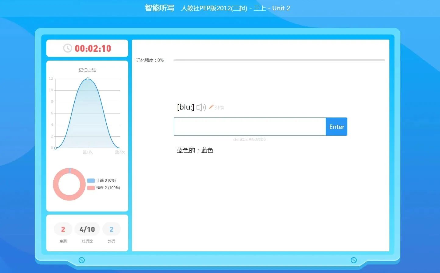Image resolution: width=440 pixels, height=273 pixels.
Task: Click the shift hint text below input
Action: pyautogui.click(x=250, y=139)
